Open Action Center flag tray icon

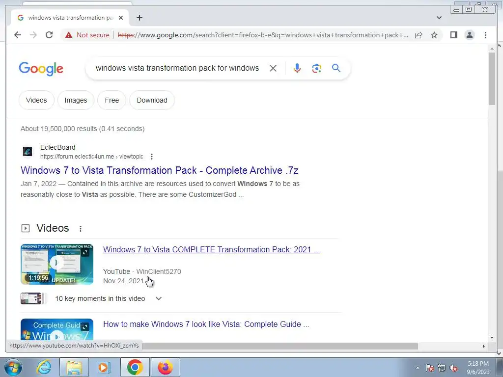(x=430, y=368)
